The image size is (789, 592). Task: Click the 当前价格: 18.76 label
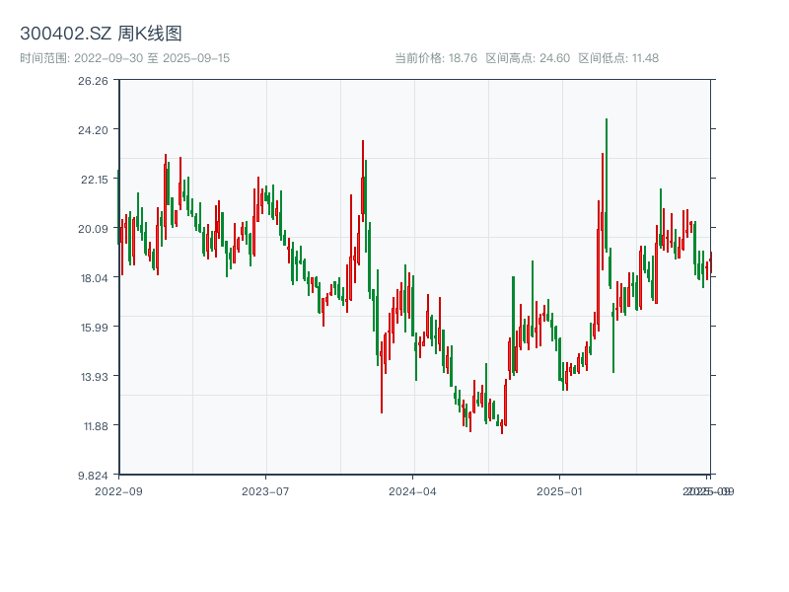tap(436, 58)
